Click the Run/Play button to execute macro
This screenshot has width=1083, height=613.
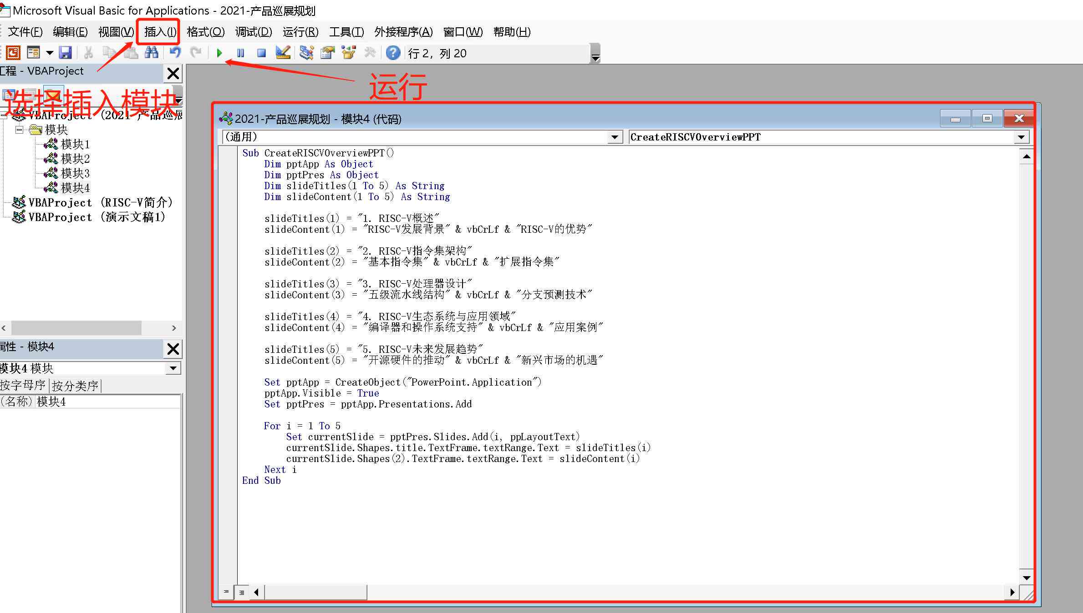point(220,51)
